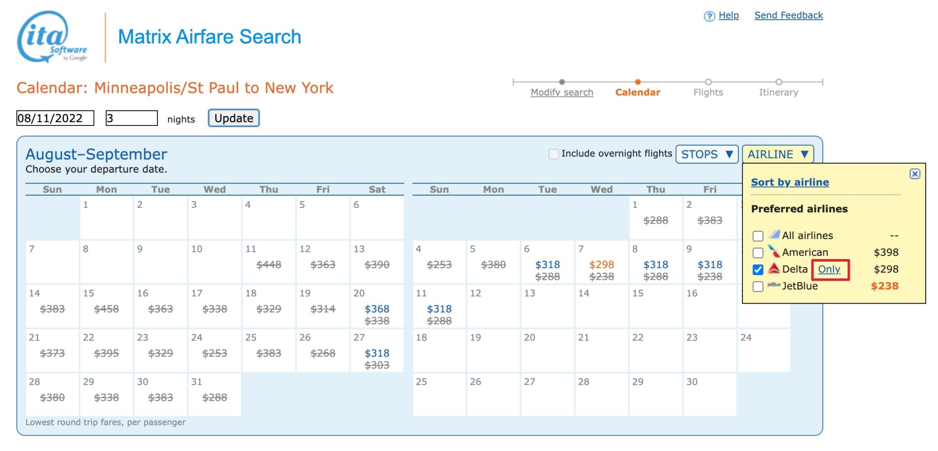This screenshot has height=451, width=938.
Task: Close the airline filter popup
Action: coord(915,174)
